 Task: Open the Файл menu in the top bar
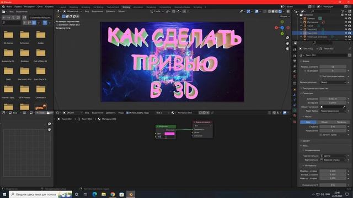(x=9, y=7)
